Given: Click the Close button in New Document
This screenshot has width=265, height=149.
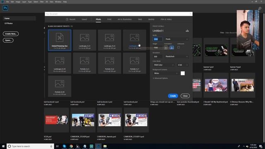Looking at the screenshot, I should [185, 96].
